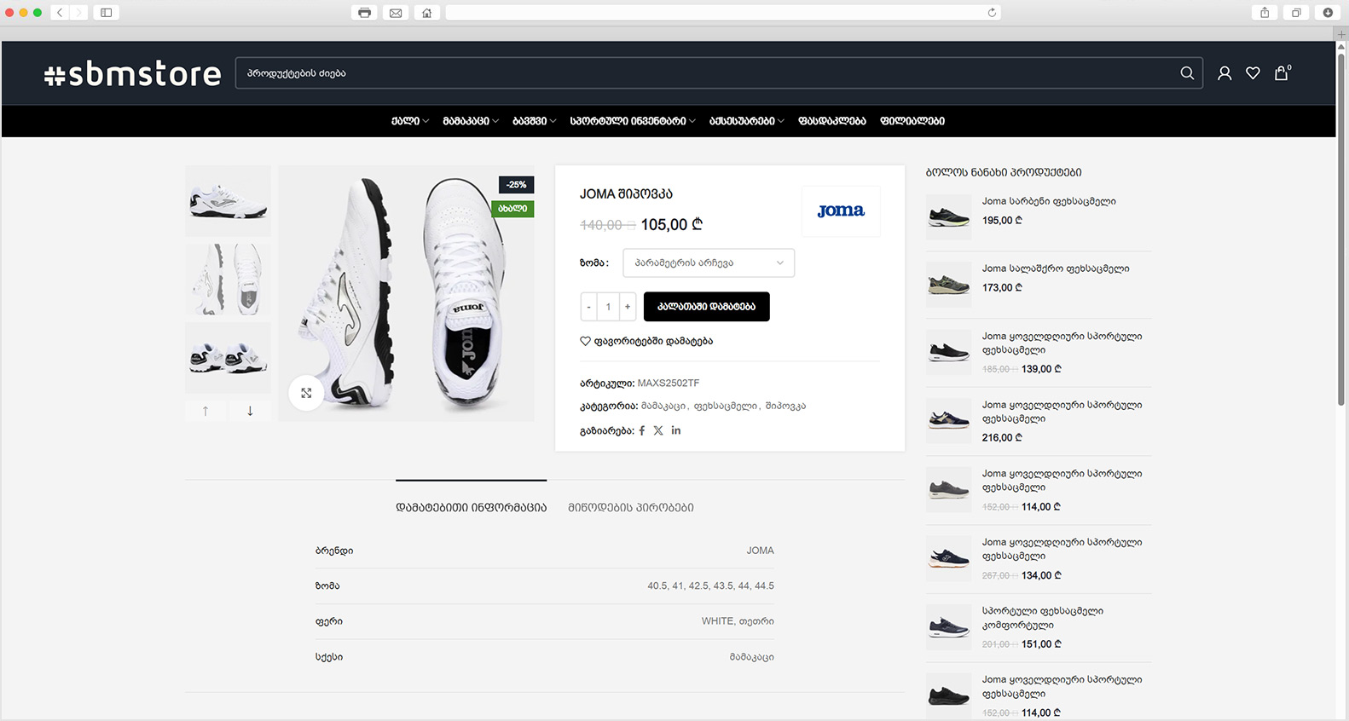Viewport: 1349px width, 721px height.
Task: Open a new tab with plus icon
Action: (x=1341, y=34)
